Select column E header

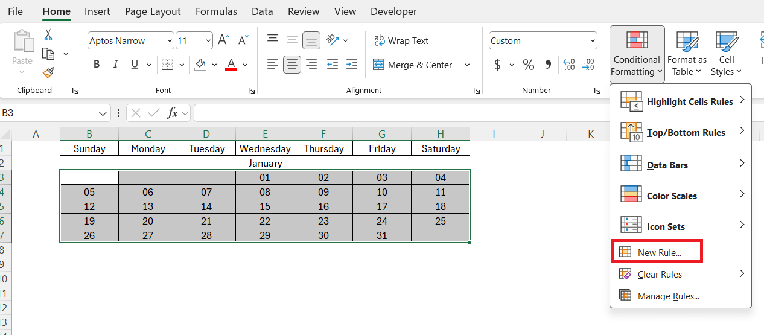click(265, 134)
